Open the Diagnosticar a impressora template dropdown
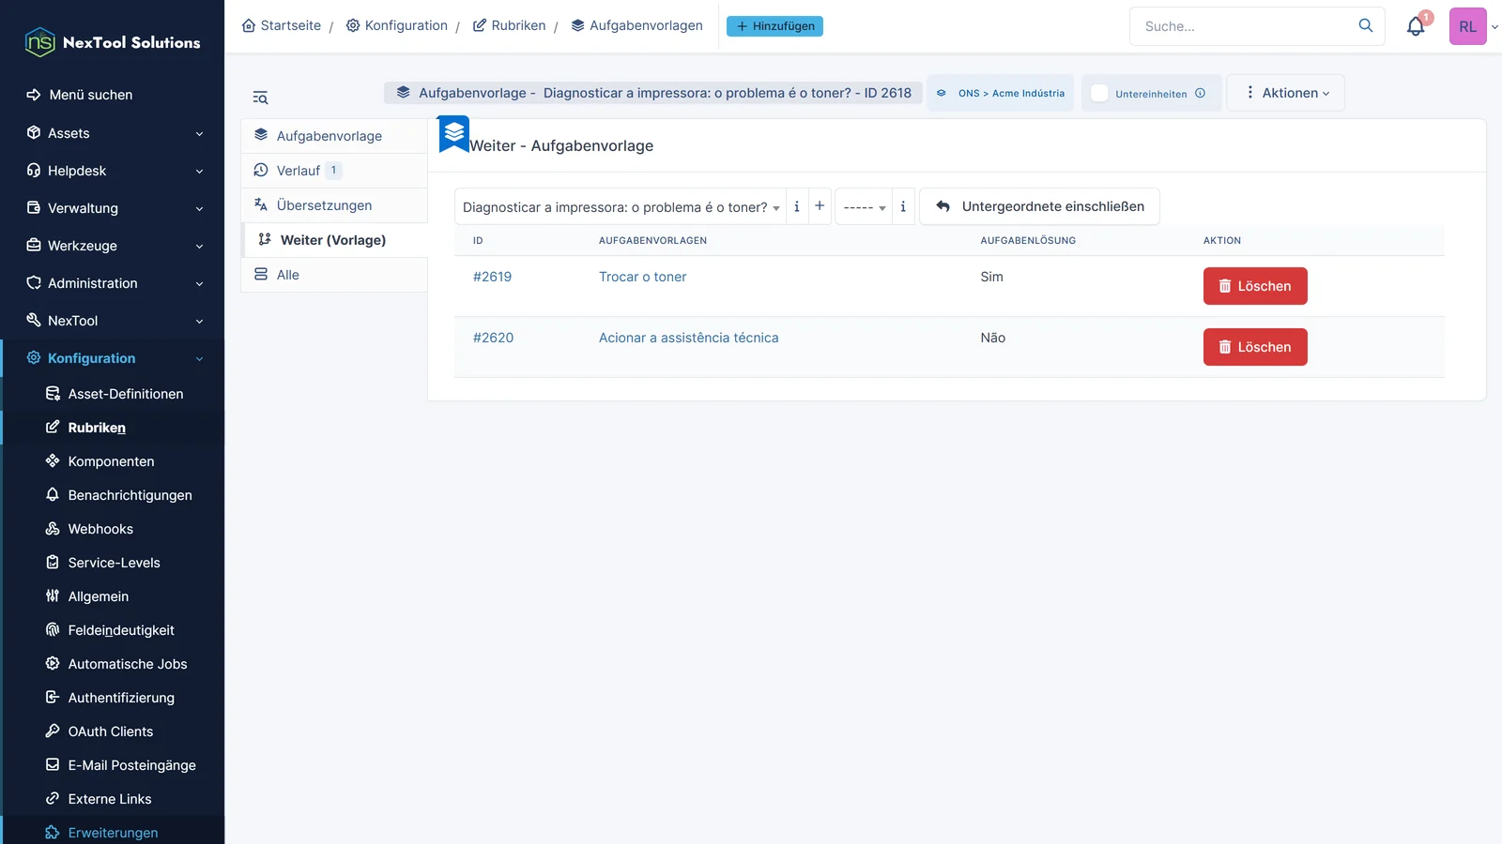This screenshot has height=844, width=1502. pyautogui.click(x=621, y=206)
